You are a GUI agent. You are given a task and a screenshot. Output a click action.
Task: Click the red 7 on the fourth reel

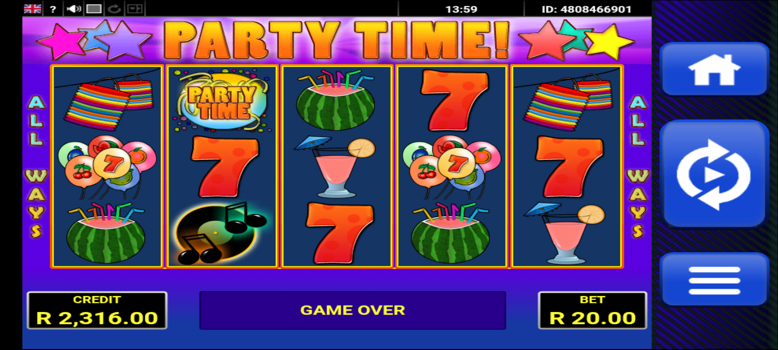pos(453,100)
